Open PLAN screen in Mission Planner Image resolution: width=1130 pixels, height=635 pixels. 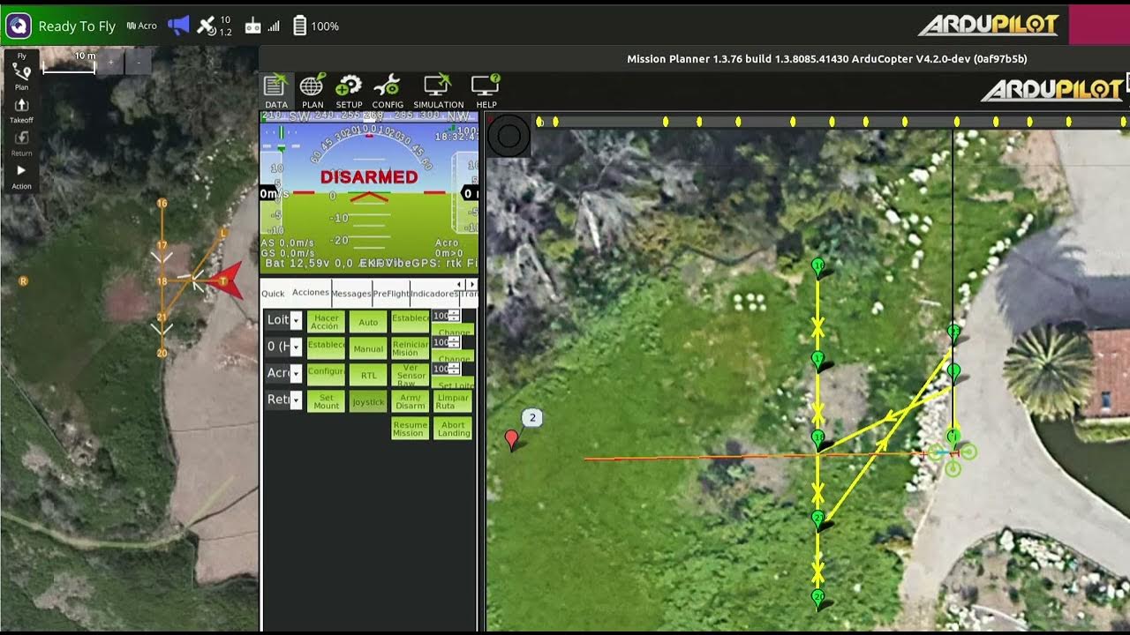pos(313,91)
